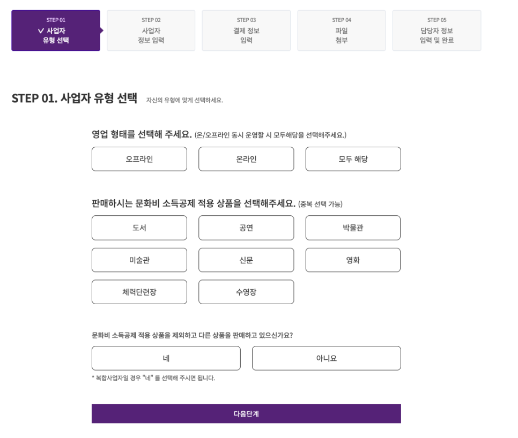
Task: Toggle the 미술관 product option
Action: pyautogui.click(x=139, y=260)
